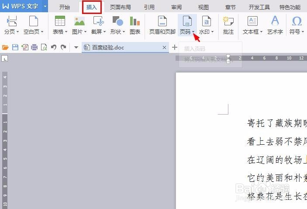Add a comment with 批注 icon
The width and height of the screenshot is (307, 209).
pos(228,21)
